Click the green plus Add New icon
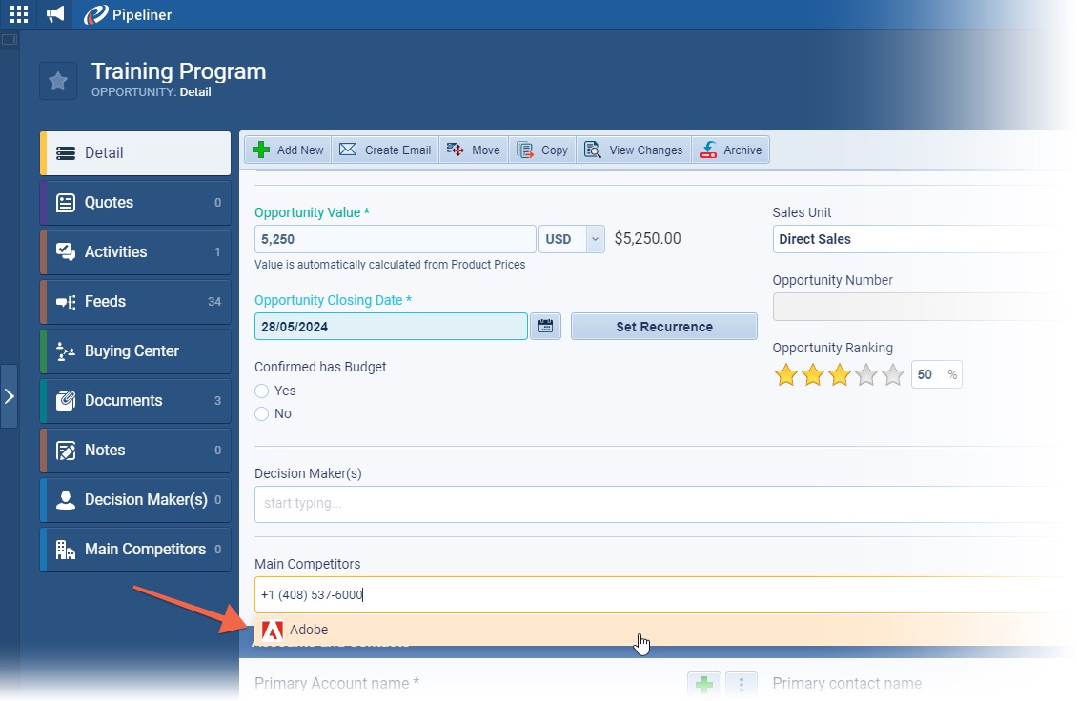This screenshot has width=1077, height=701. pos(261,150)
